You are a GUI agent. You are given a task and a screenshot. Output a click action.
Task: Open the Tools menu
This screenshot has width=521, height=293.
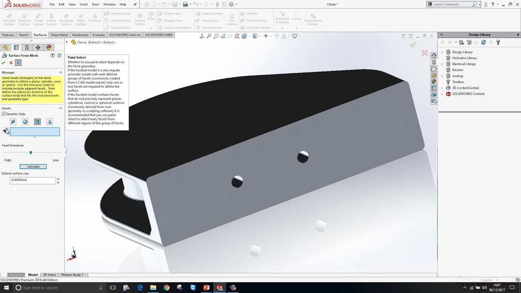tap(95, 4)
